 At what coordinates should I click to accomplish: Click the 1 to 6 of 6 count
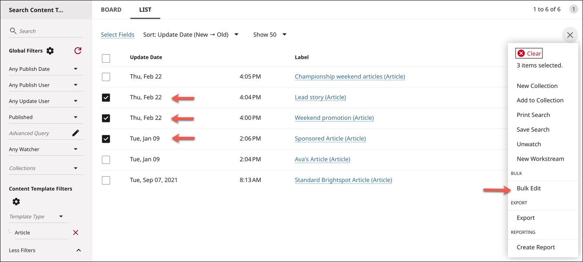[547, 9]
